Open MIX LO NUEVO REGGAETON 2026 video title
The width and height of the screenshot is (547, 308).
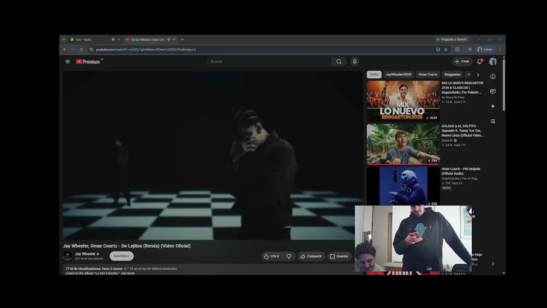click(x=462, y=88)
